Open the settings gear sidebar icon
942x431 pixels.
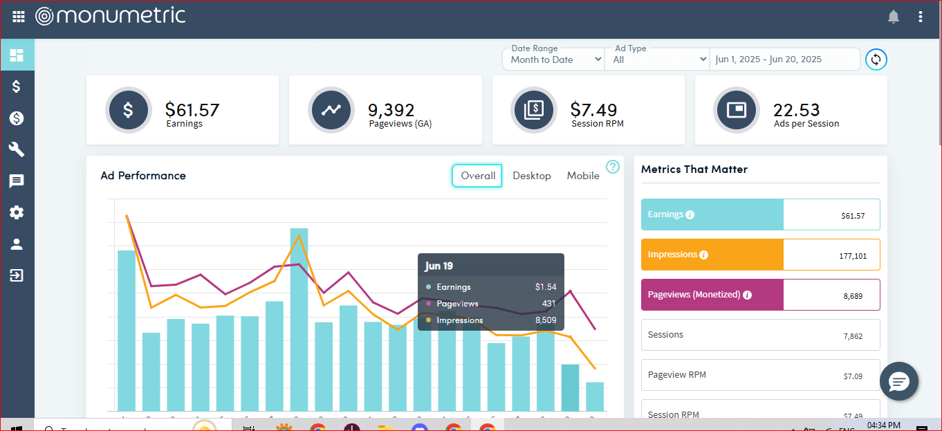tap(17, 212)
